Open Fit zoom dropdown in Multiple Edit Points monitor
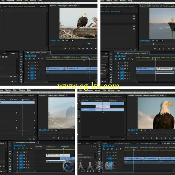 [x=148, y=130]
